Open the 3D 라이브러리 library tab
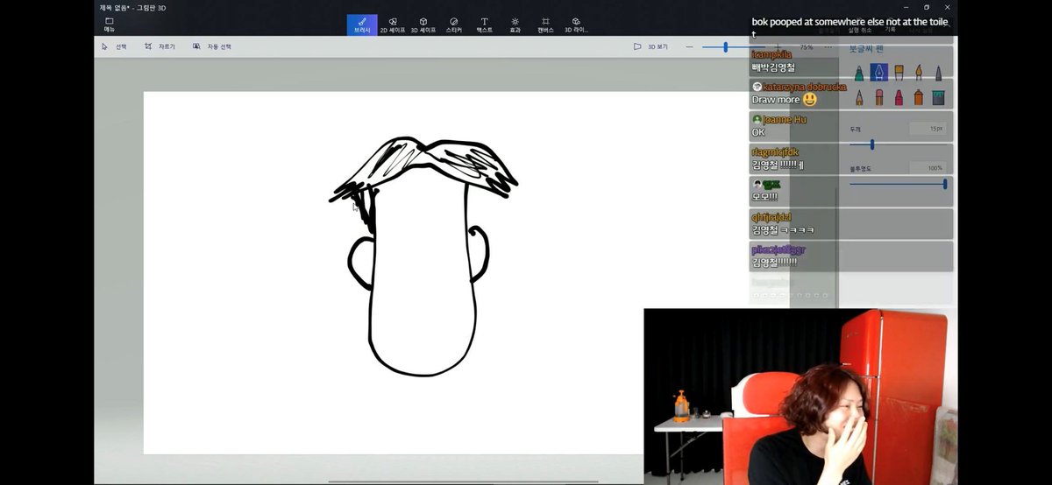This screenshot has height=485, width=1052. pos(576,25)
